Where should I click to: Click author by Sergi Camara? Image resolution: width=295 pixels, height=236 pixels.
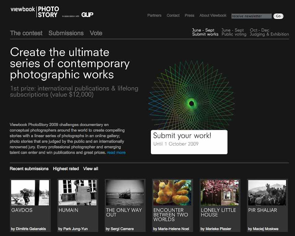point(119,229)
